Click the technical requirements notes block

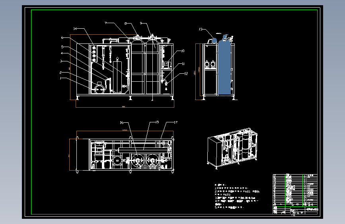237,196
